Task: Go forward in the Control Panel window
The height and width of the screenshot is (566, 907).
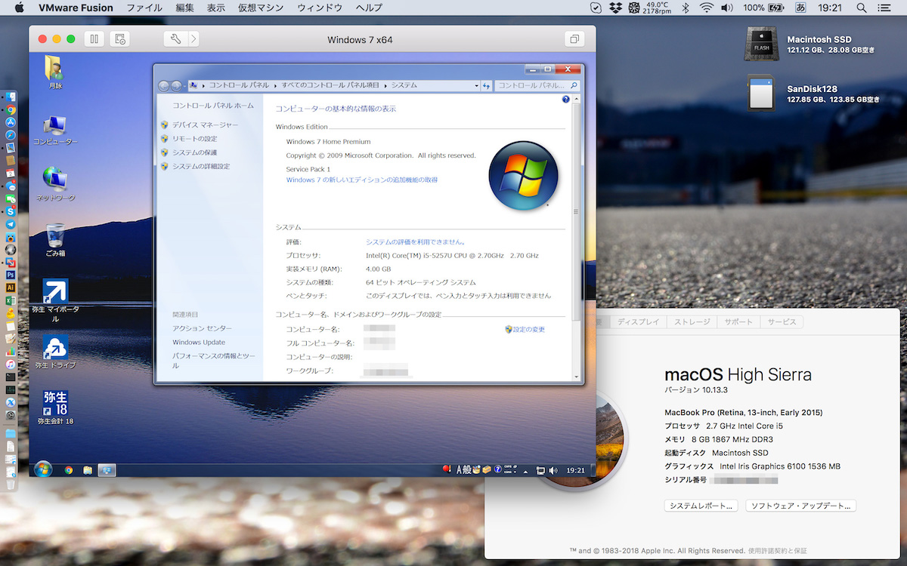Action: click(177, 86)
